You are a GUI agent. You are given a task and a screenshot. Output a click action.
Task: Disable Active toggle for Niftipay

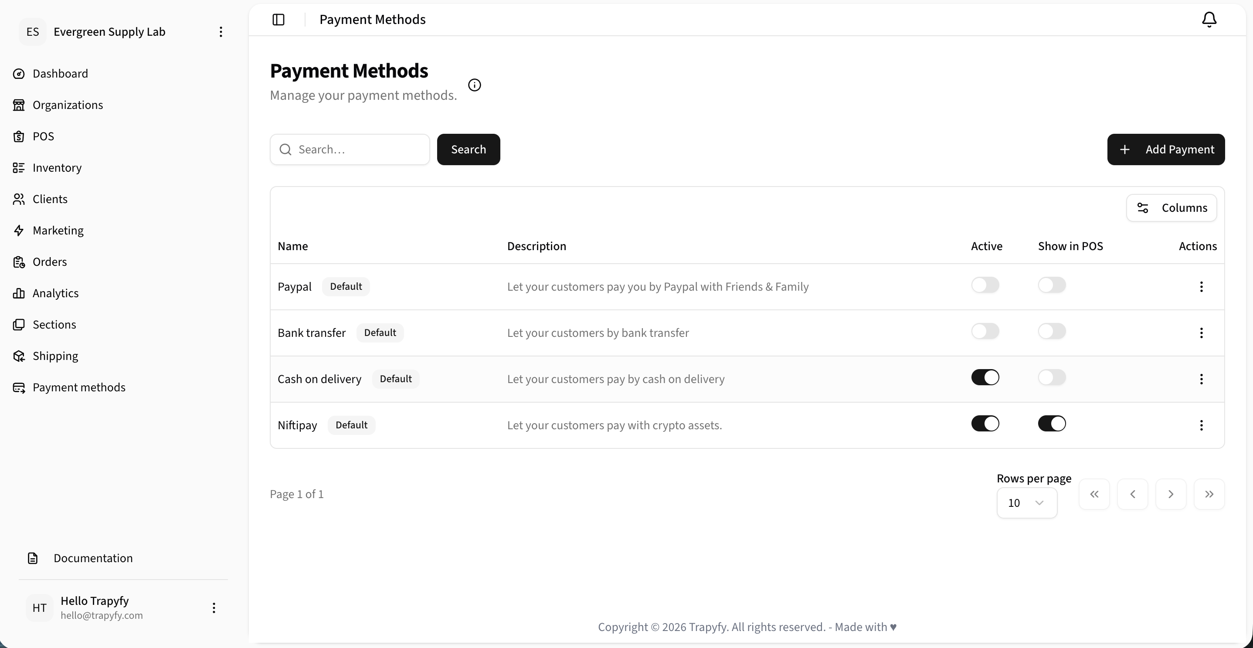985,424
